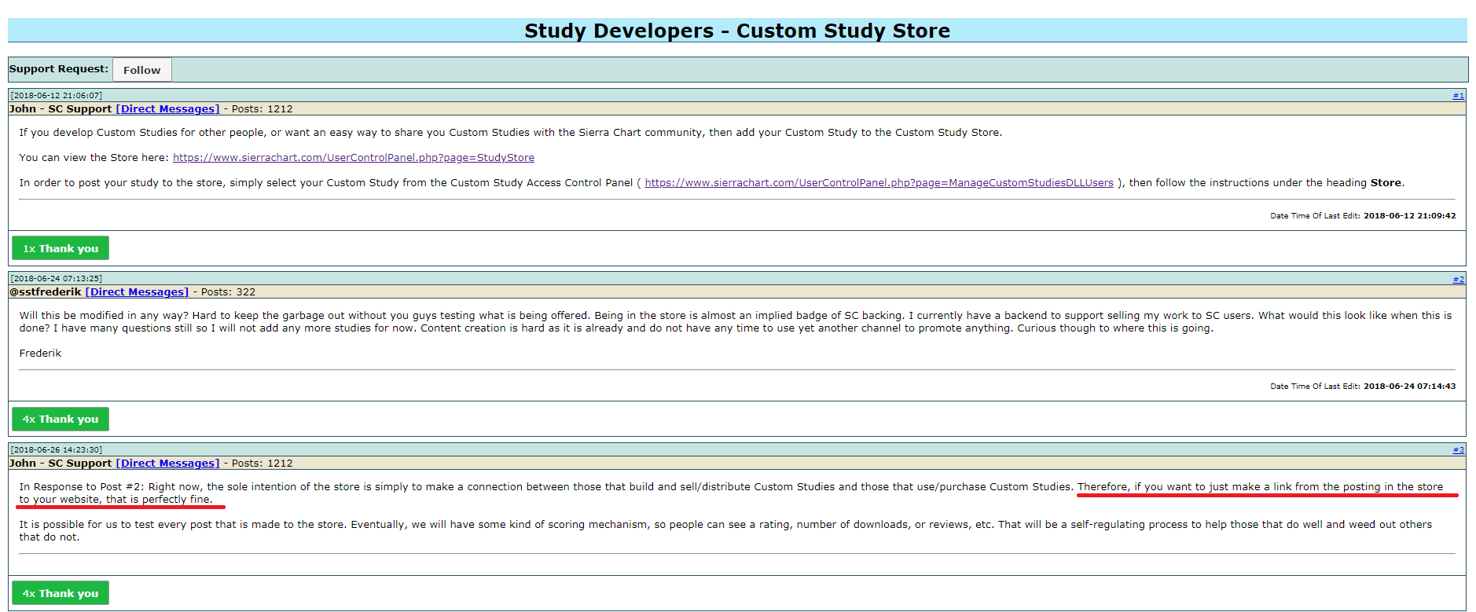Follow the #2 post permalink
This screenshot has height=612, width=1476.
pyautogui.click(x=1458, y=279)
